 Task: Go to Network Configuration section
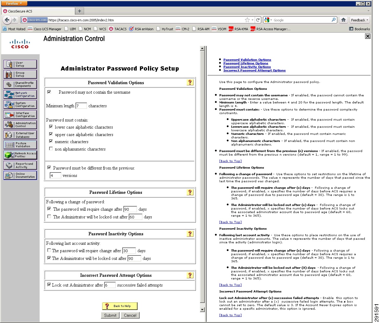coord(20,95)
